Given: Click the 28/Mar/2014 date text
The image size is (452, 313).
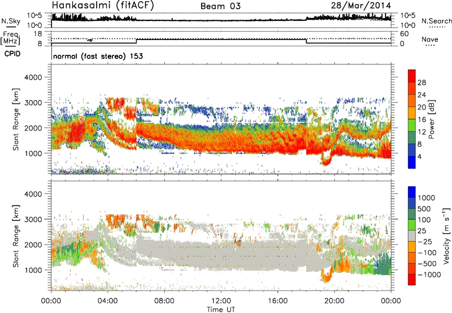Looking at the screenshot, I should point(361,6).
